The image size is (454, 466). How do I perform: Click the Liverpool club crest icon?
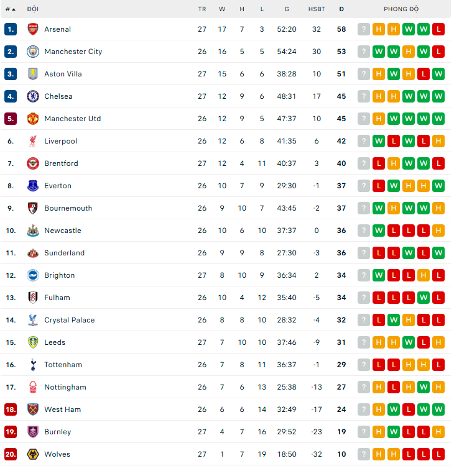click(33, 141)
